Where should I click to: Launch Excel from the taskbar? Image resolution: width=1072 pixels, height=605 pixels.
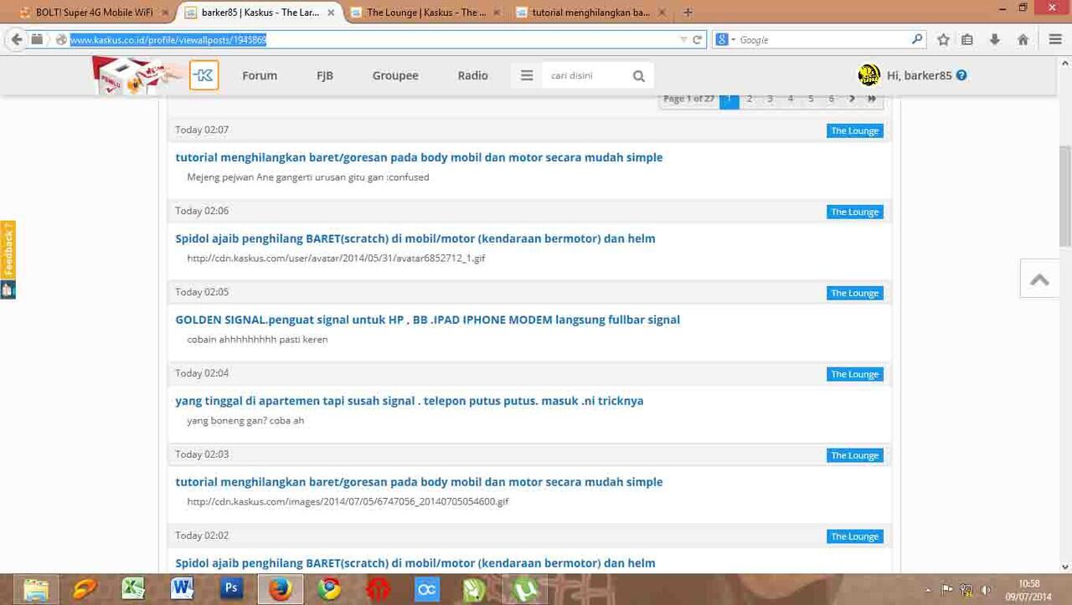click(133, 589)
